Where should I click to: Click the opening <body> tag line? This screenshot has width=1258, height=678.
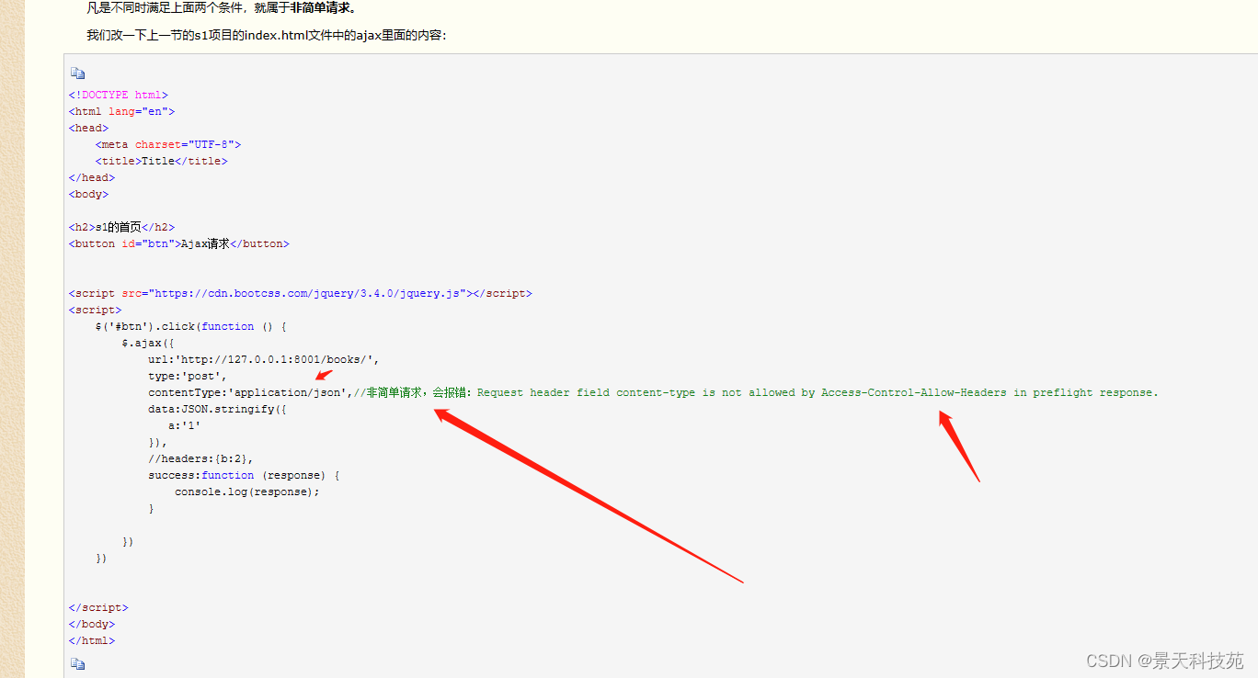coord(88,194)
